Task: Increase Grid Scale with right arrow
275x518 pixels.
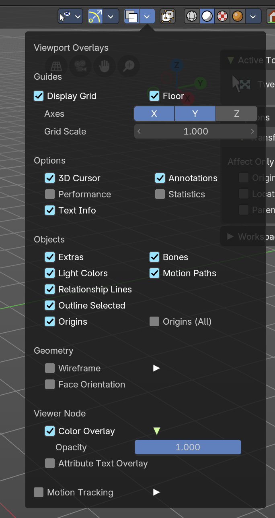Action: click(252, 131)
